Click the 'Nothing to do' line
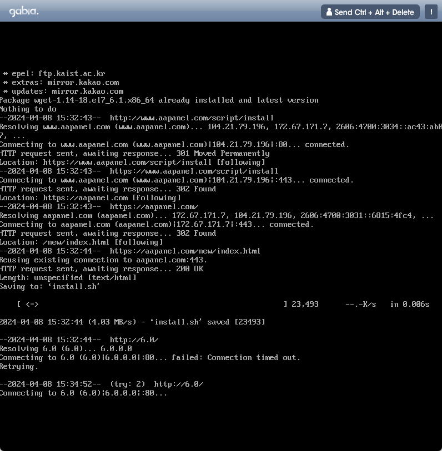 (x=28, y=109)
